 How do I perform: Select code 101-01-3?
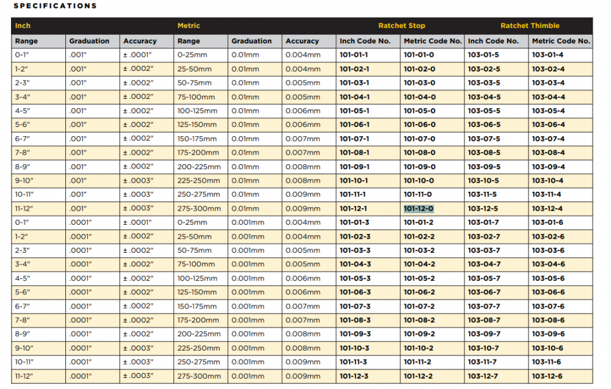point(354,222)
